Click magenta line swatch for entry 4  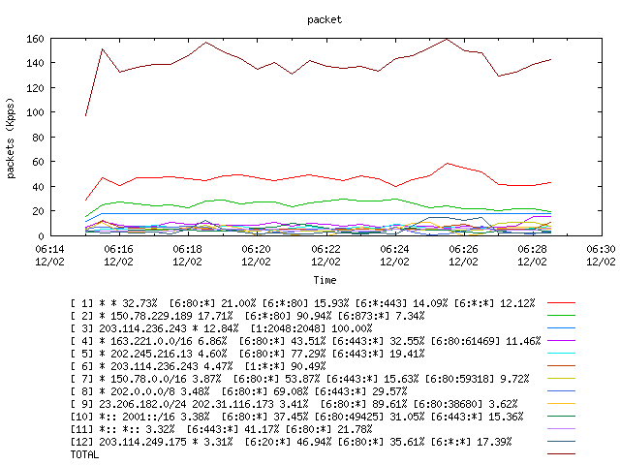tap(561, 340)
